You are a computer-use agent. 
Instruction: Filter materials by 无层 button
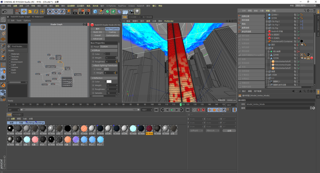[x=21, y=123]
